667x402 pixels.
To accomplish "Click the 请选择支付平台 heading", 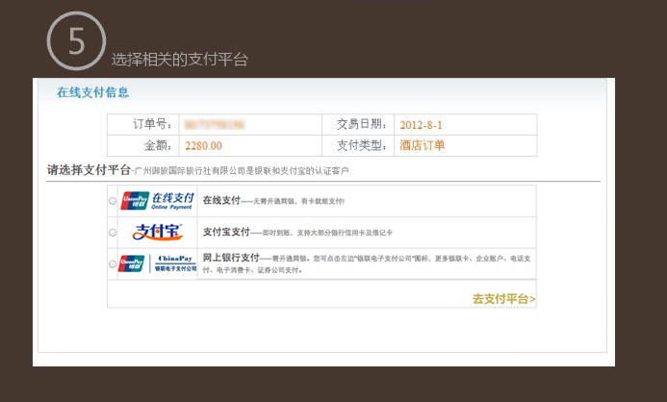I will pos(89,170).
